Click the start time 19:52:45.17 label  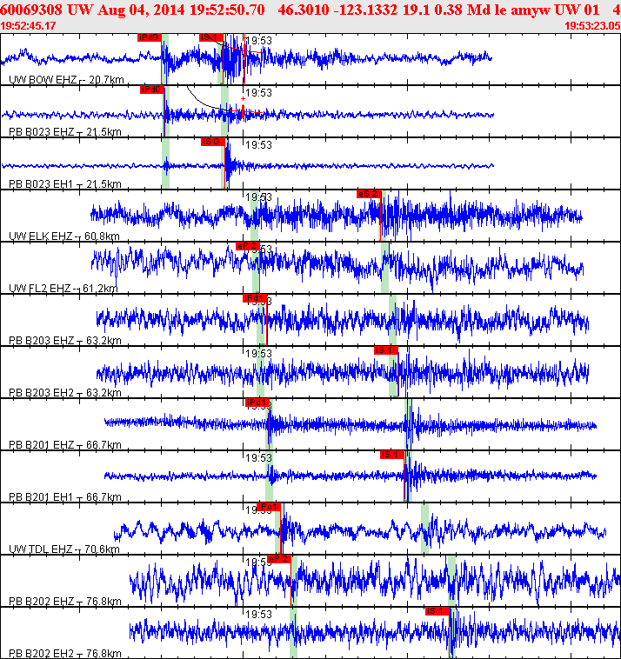(x=28, y=25)
